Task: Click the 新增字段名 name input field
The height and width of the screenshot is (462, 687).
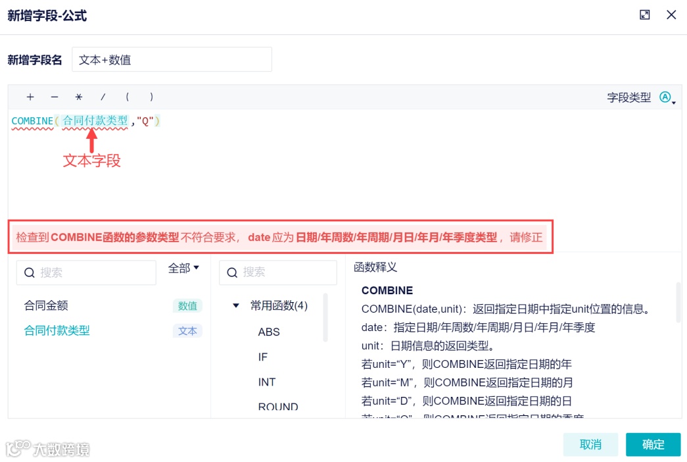Action: (172, 59)
